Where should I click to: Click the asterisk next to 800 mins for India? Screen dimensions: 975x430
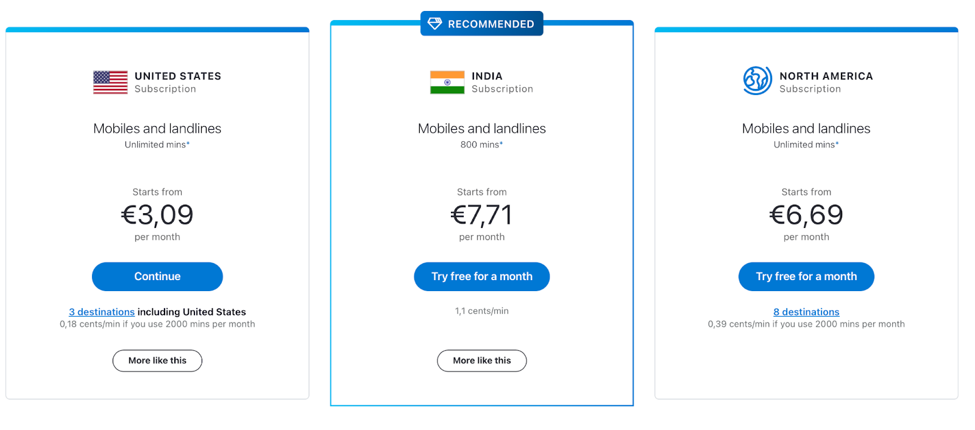501,143
